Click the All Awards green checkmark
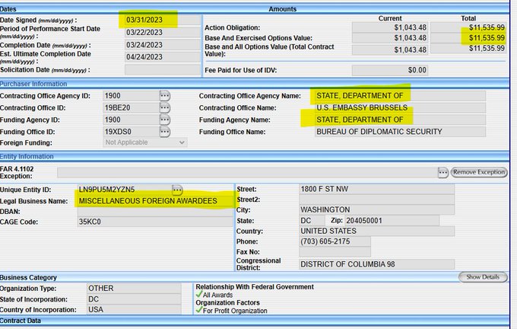This screenshot has width=517, height=329. click(200, 295)
